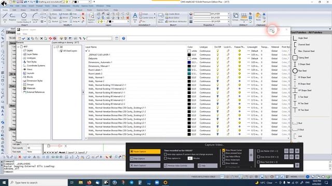This screenshot has width=332, height=186.
Task: Open the Fillet tool dropdown arrow
Action: tap(79, 18)
